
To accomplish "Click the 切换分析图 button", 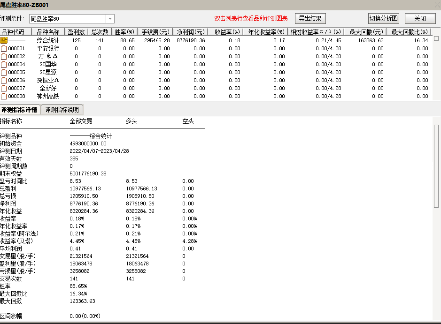I will [x=384, y=19].
